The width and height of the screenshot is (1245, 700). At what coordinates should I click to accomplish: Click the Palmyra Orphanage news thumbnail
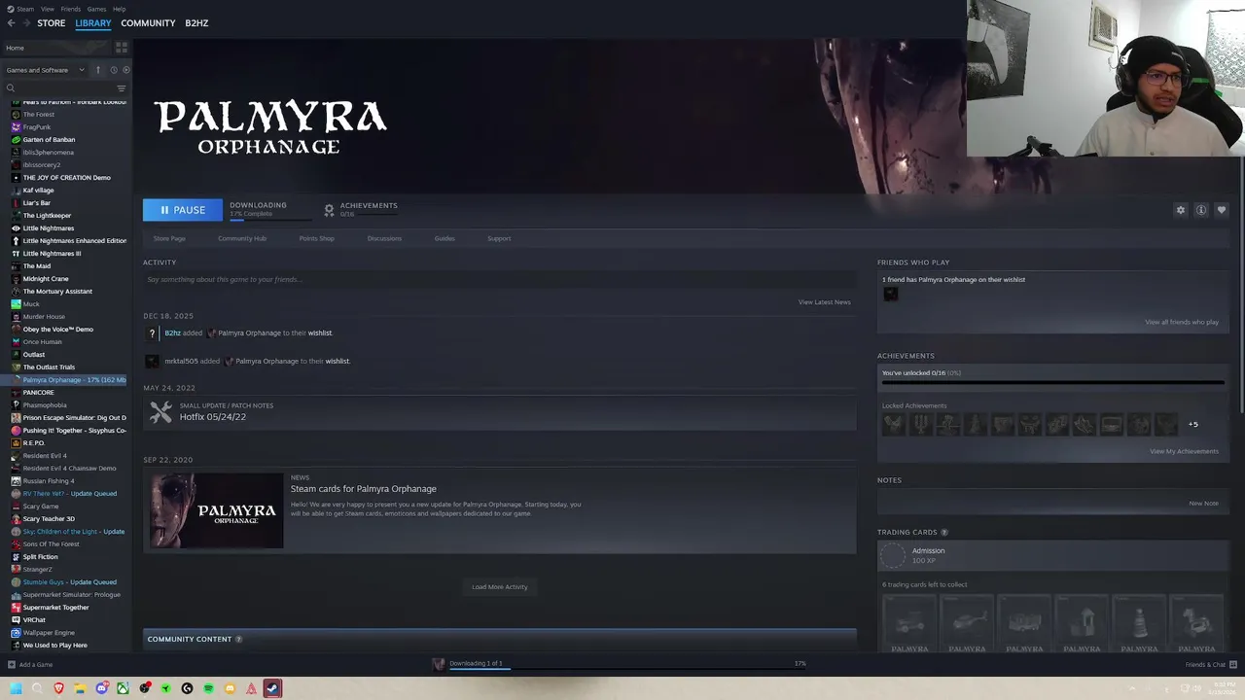pos(216,510)
